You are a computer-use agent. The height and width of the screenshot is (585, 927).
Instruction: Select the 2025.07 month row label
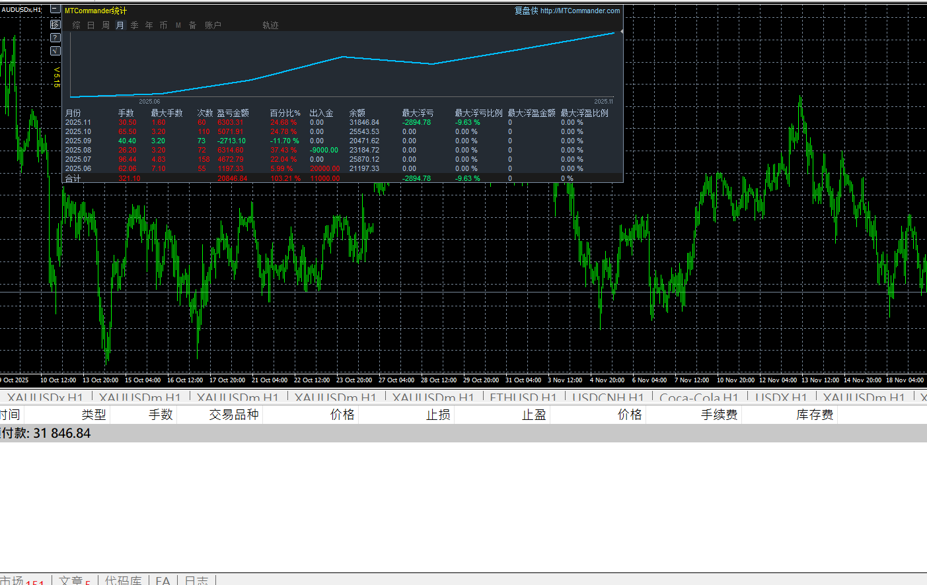tap(78, 159)
